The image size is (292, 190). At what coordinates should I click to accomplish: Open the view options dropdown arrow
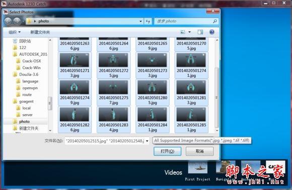(190, 32)
